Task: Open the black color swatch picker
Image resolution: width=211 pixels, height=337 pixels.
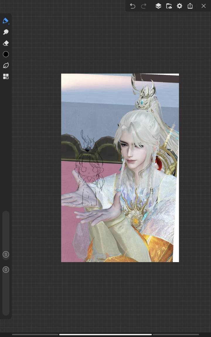Action: (x=6, y=54)
